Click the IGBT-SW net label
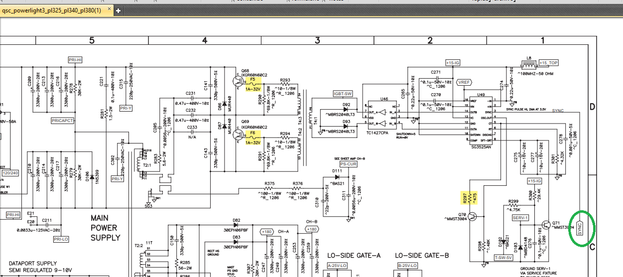Screen dimensions: 623x277 (343, 94)
